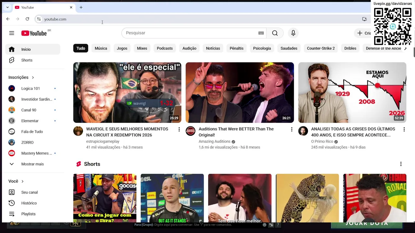Open the hamburger guide menu
415x233 pixels.
click(x=12, y=33)
